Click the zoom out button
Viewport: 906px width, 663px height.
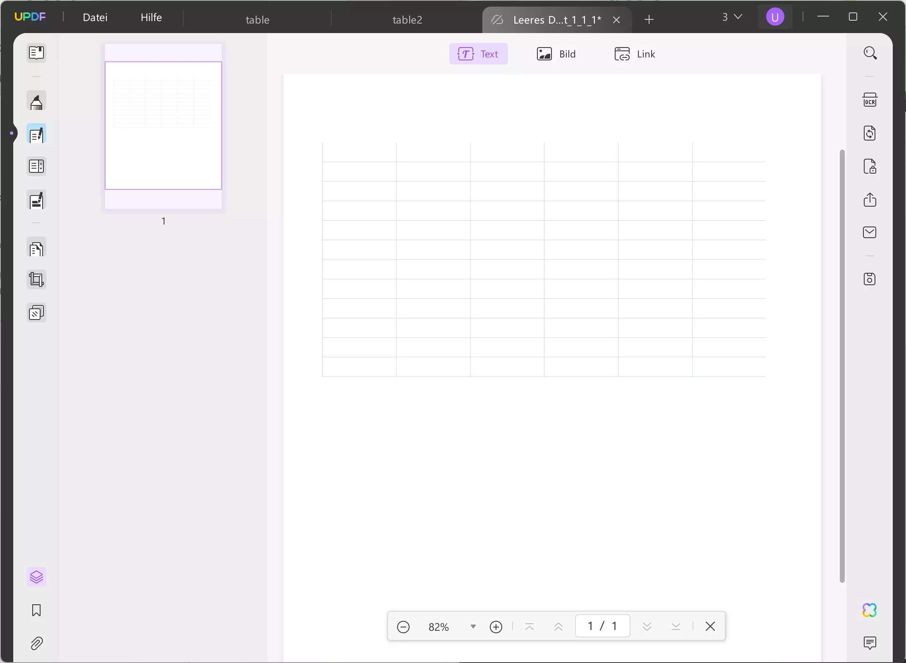coord(404,627)
